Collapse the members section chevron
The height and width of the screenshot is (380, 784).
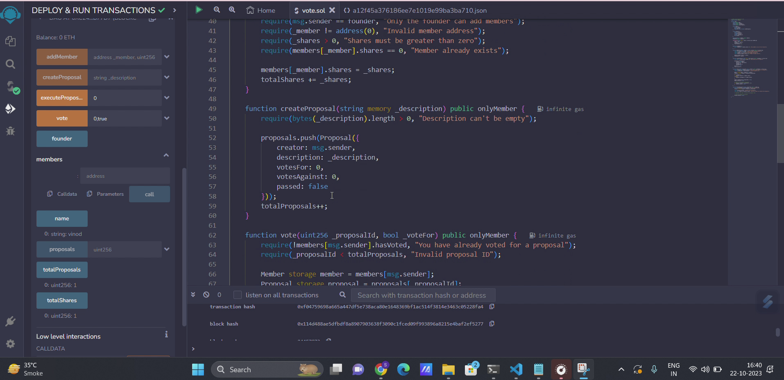pyautogui.click(x=166, y=155)
